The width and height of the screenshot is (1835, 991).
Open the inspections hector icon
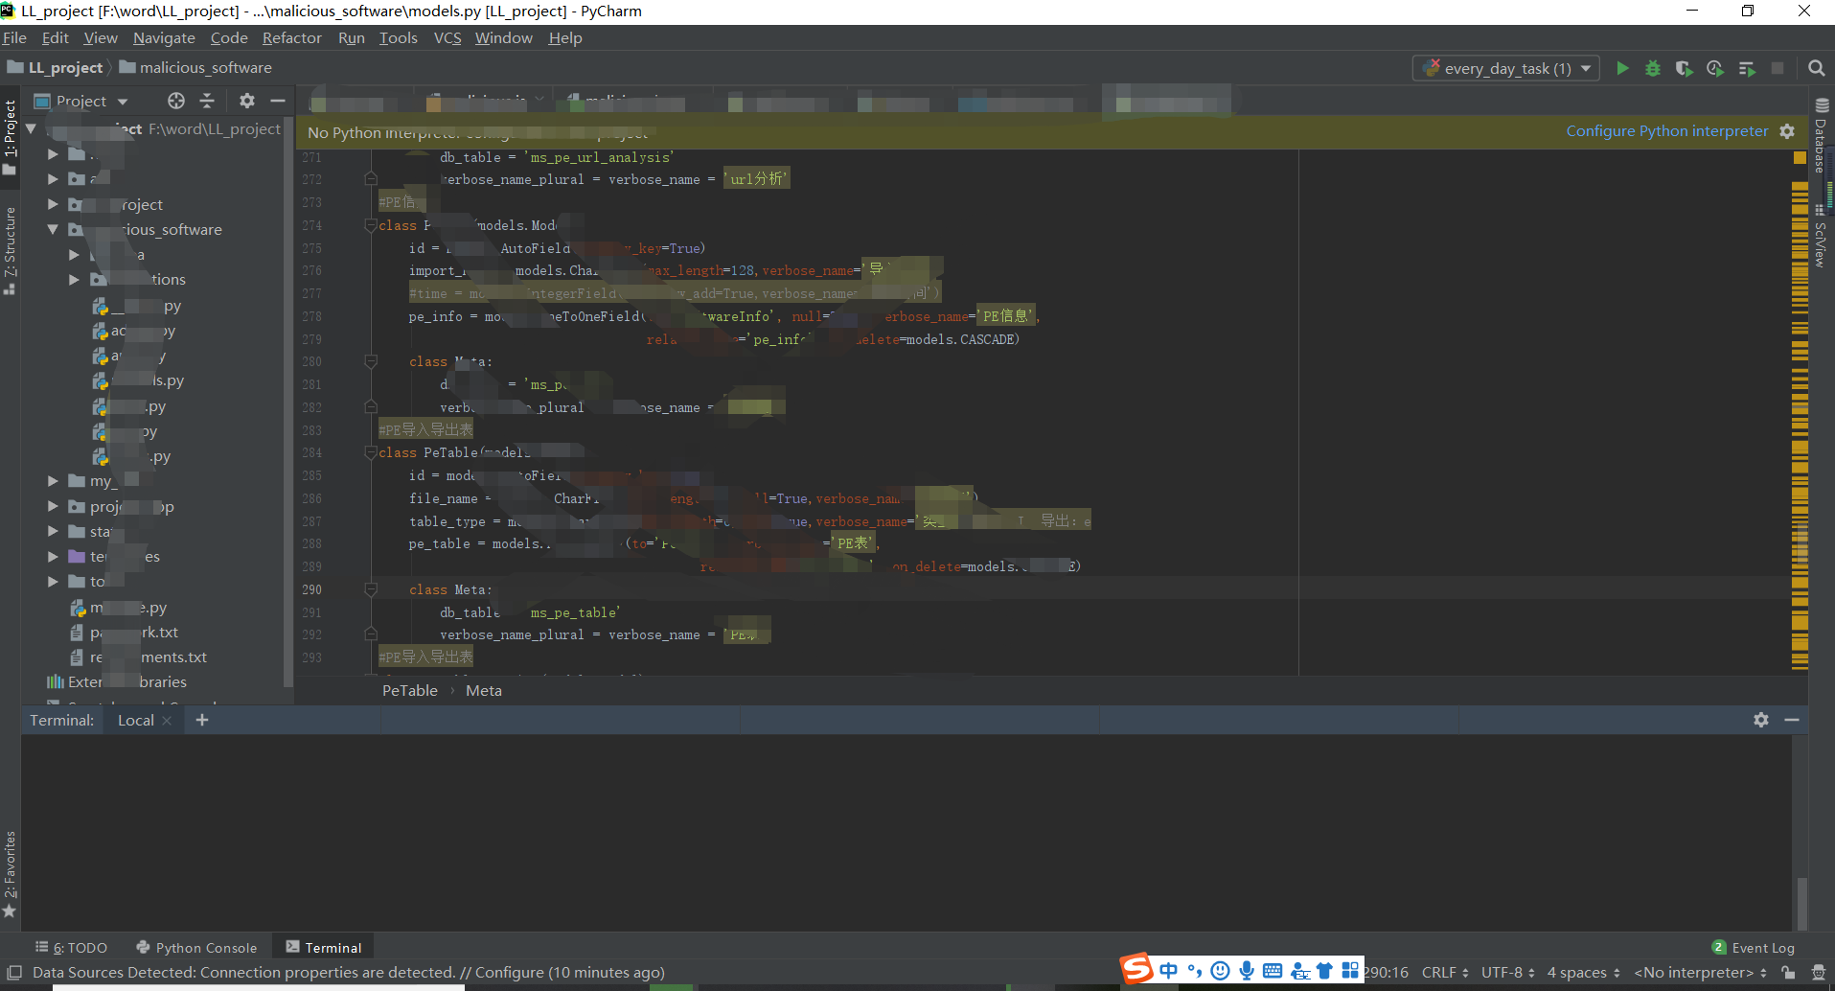coord(1818,972)
